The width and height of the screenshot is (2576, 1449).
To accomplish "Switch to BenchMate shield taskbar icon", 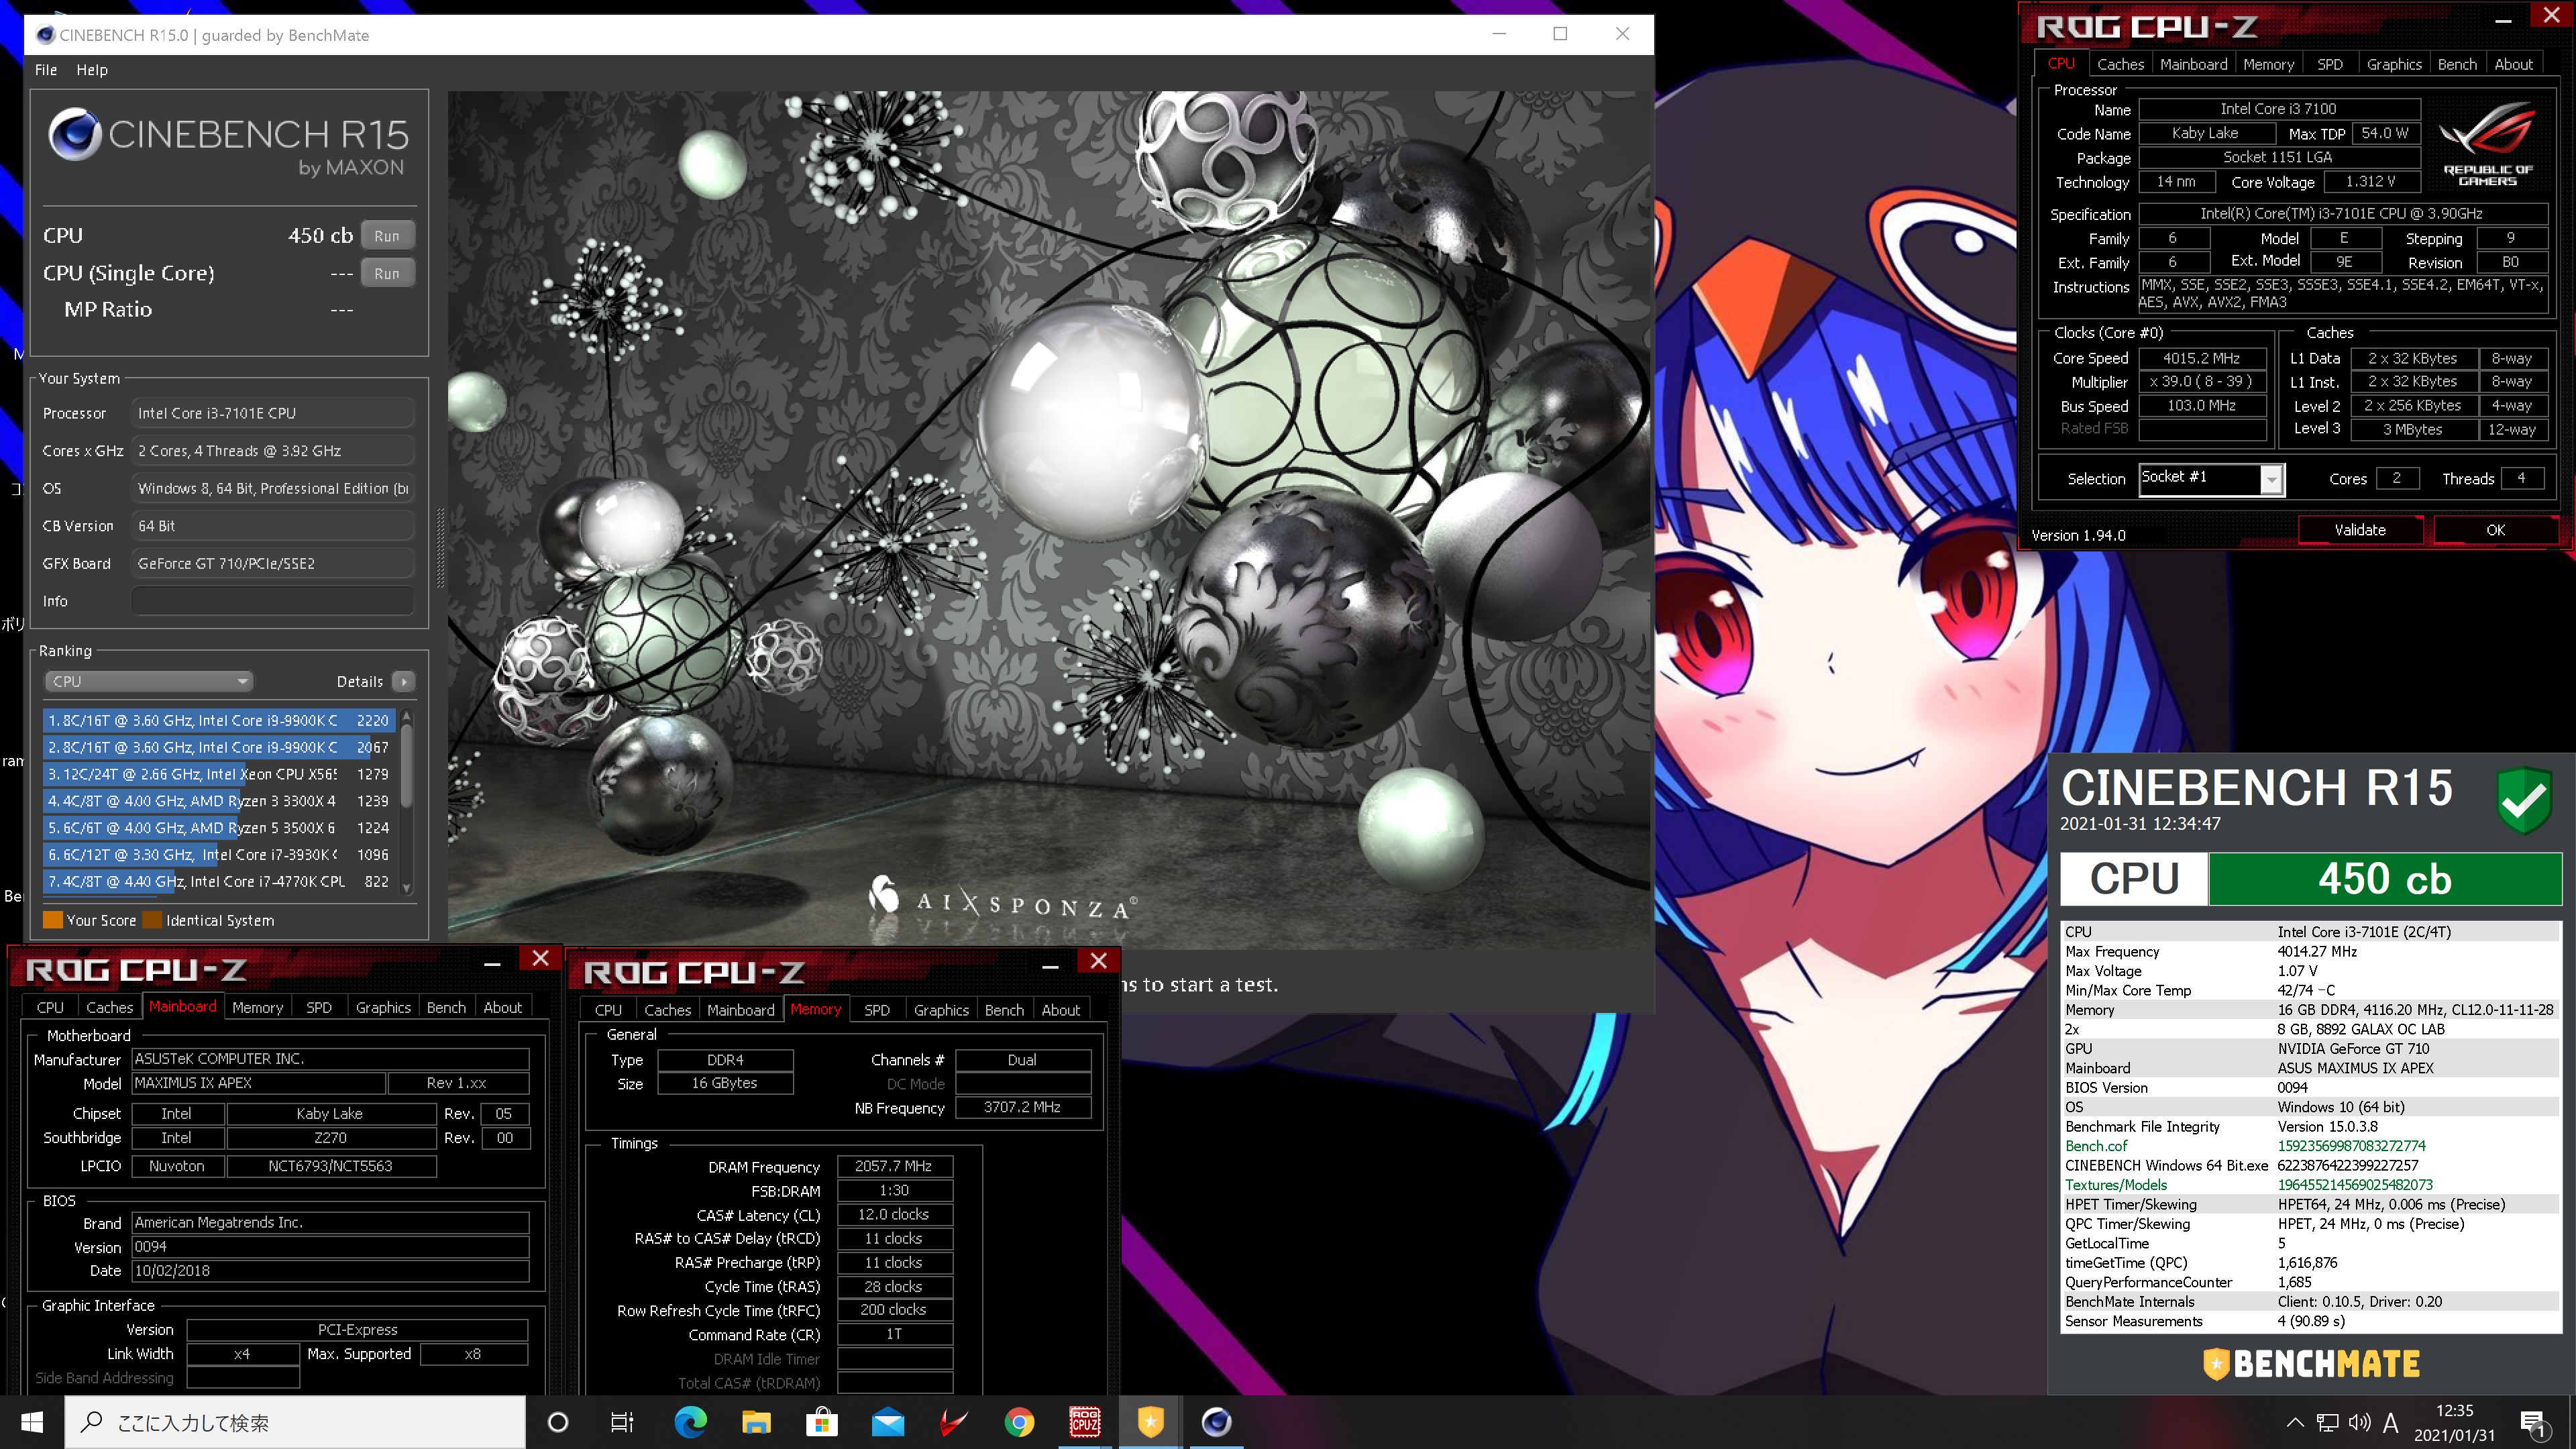I will click(1151, 1422).
